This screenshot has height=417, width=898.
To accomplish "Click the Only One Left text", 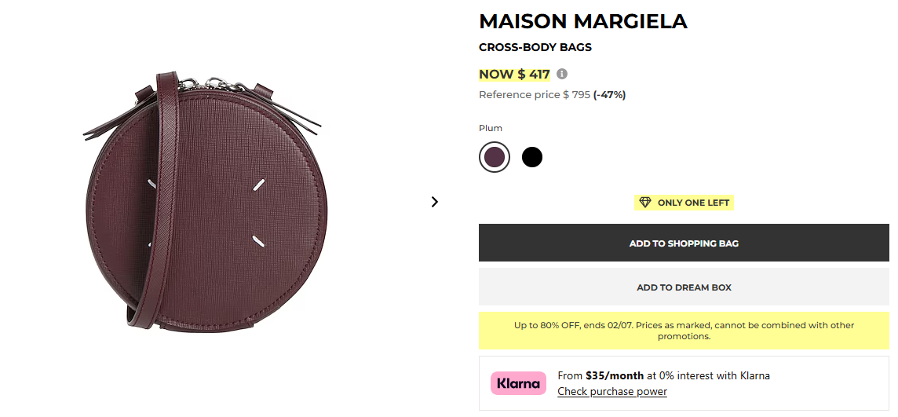I will pyautogui.click(x=693, y=203).
